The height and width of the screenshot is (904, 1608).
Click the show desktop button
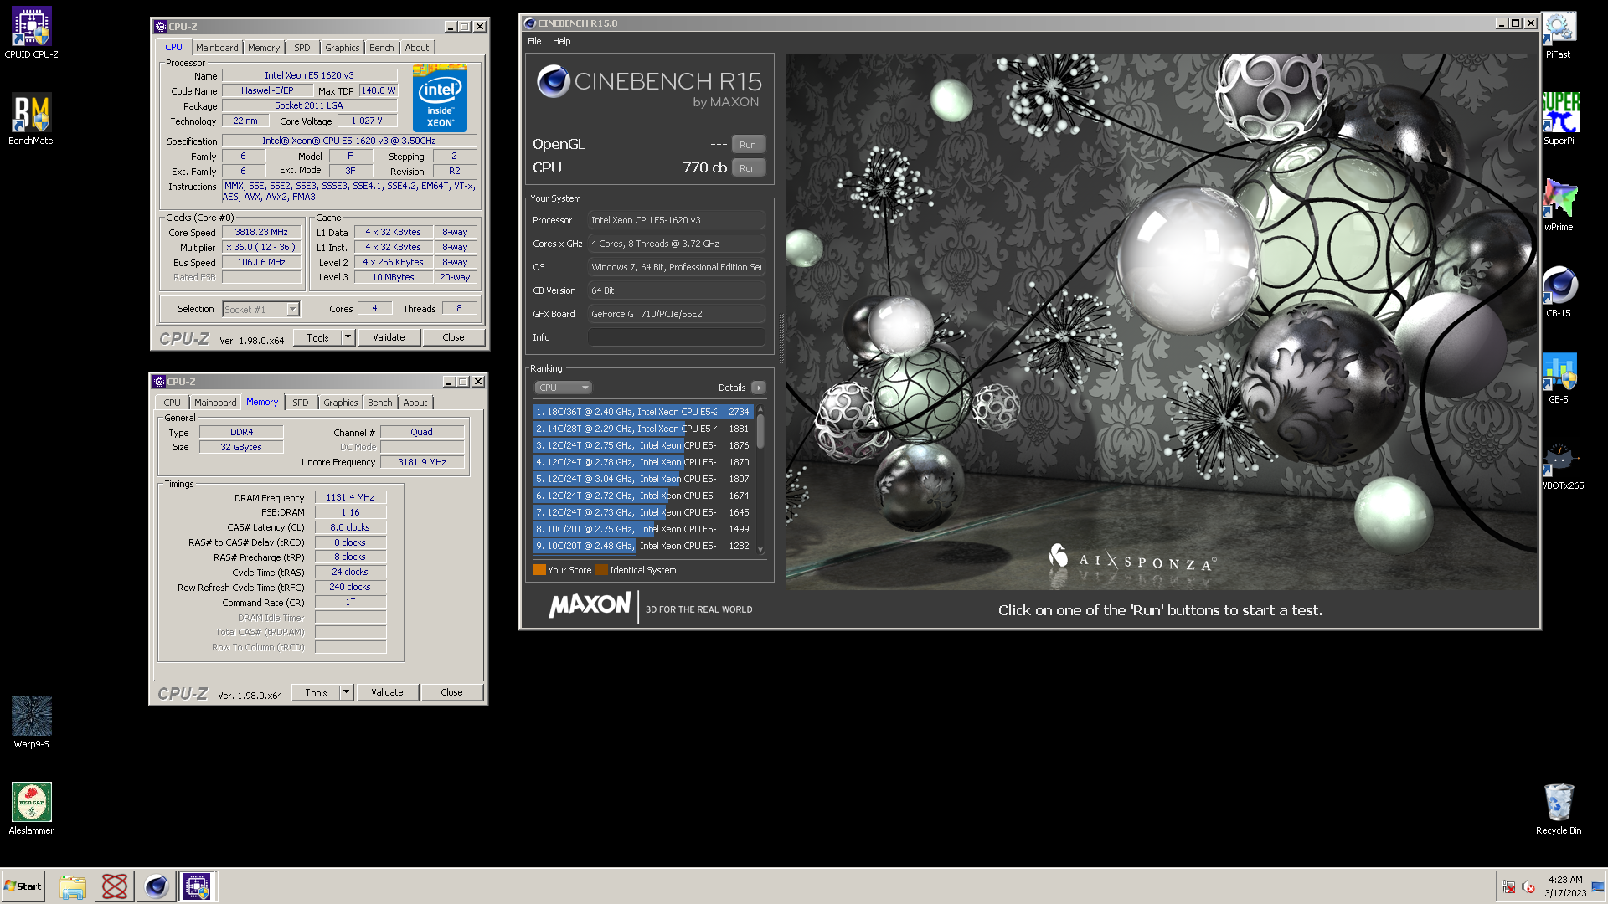pyautogui.click(x=1598, y=886)
